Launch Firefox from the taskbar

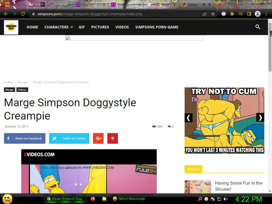pos(93,199)
